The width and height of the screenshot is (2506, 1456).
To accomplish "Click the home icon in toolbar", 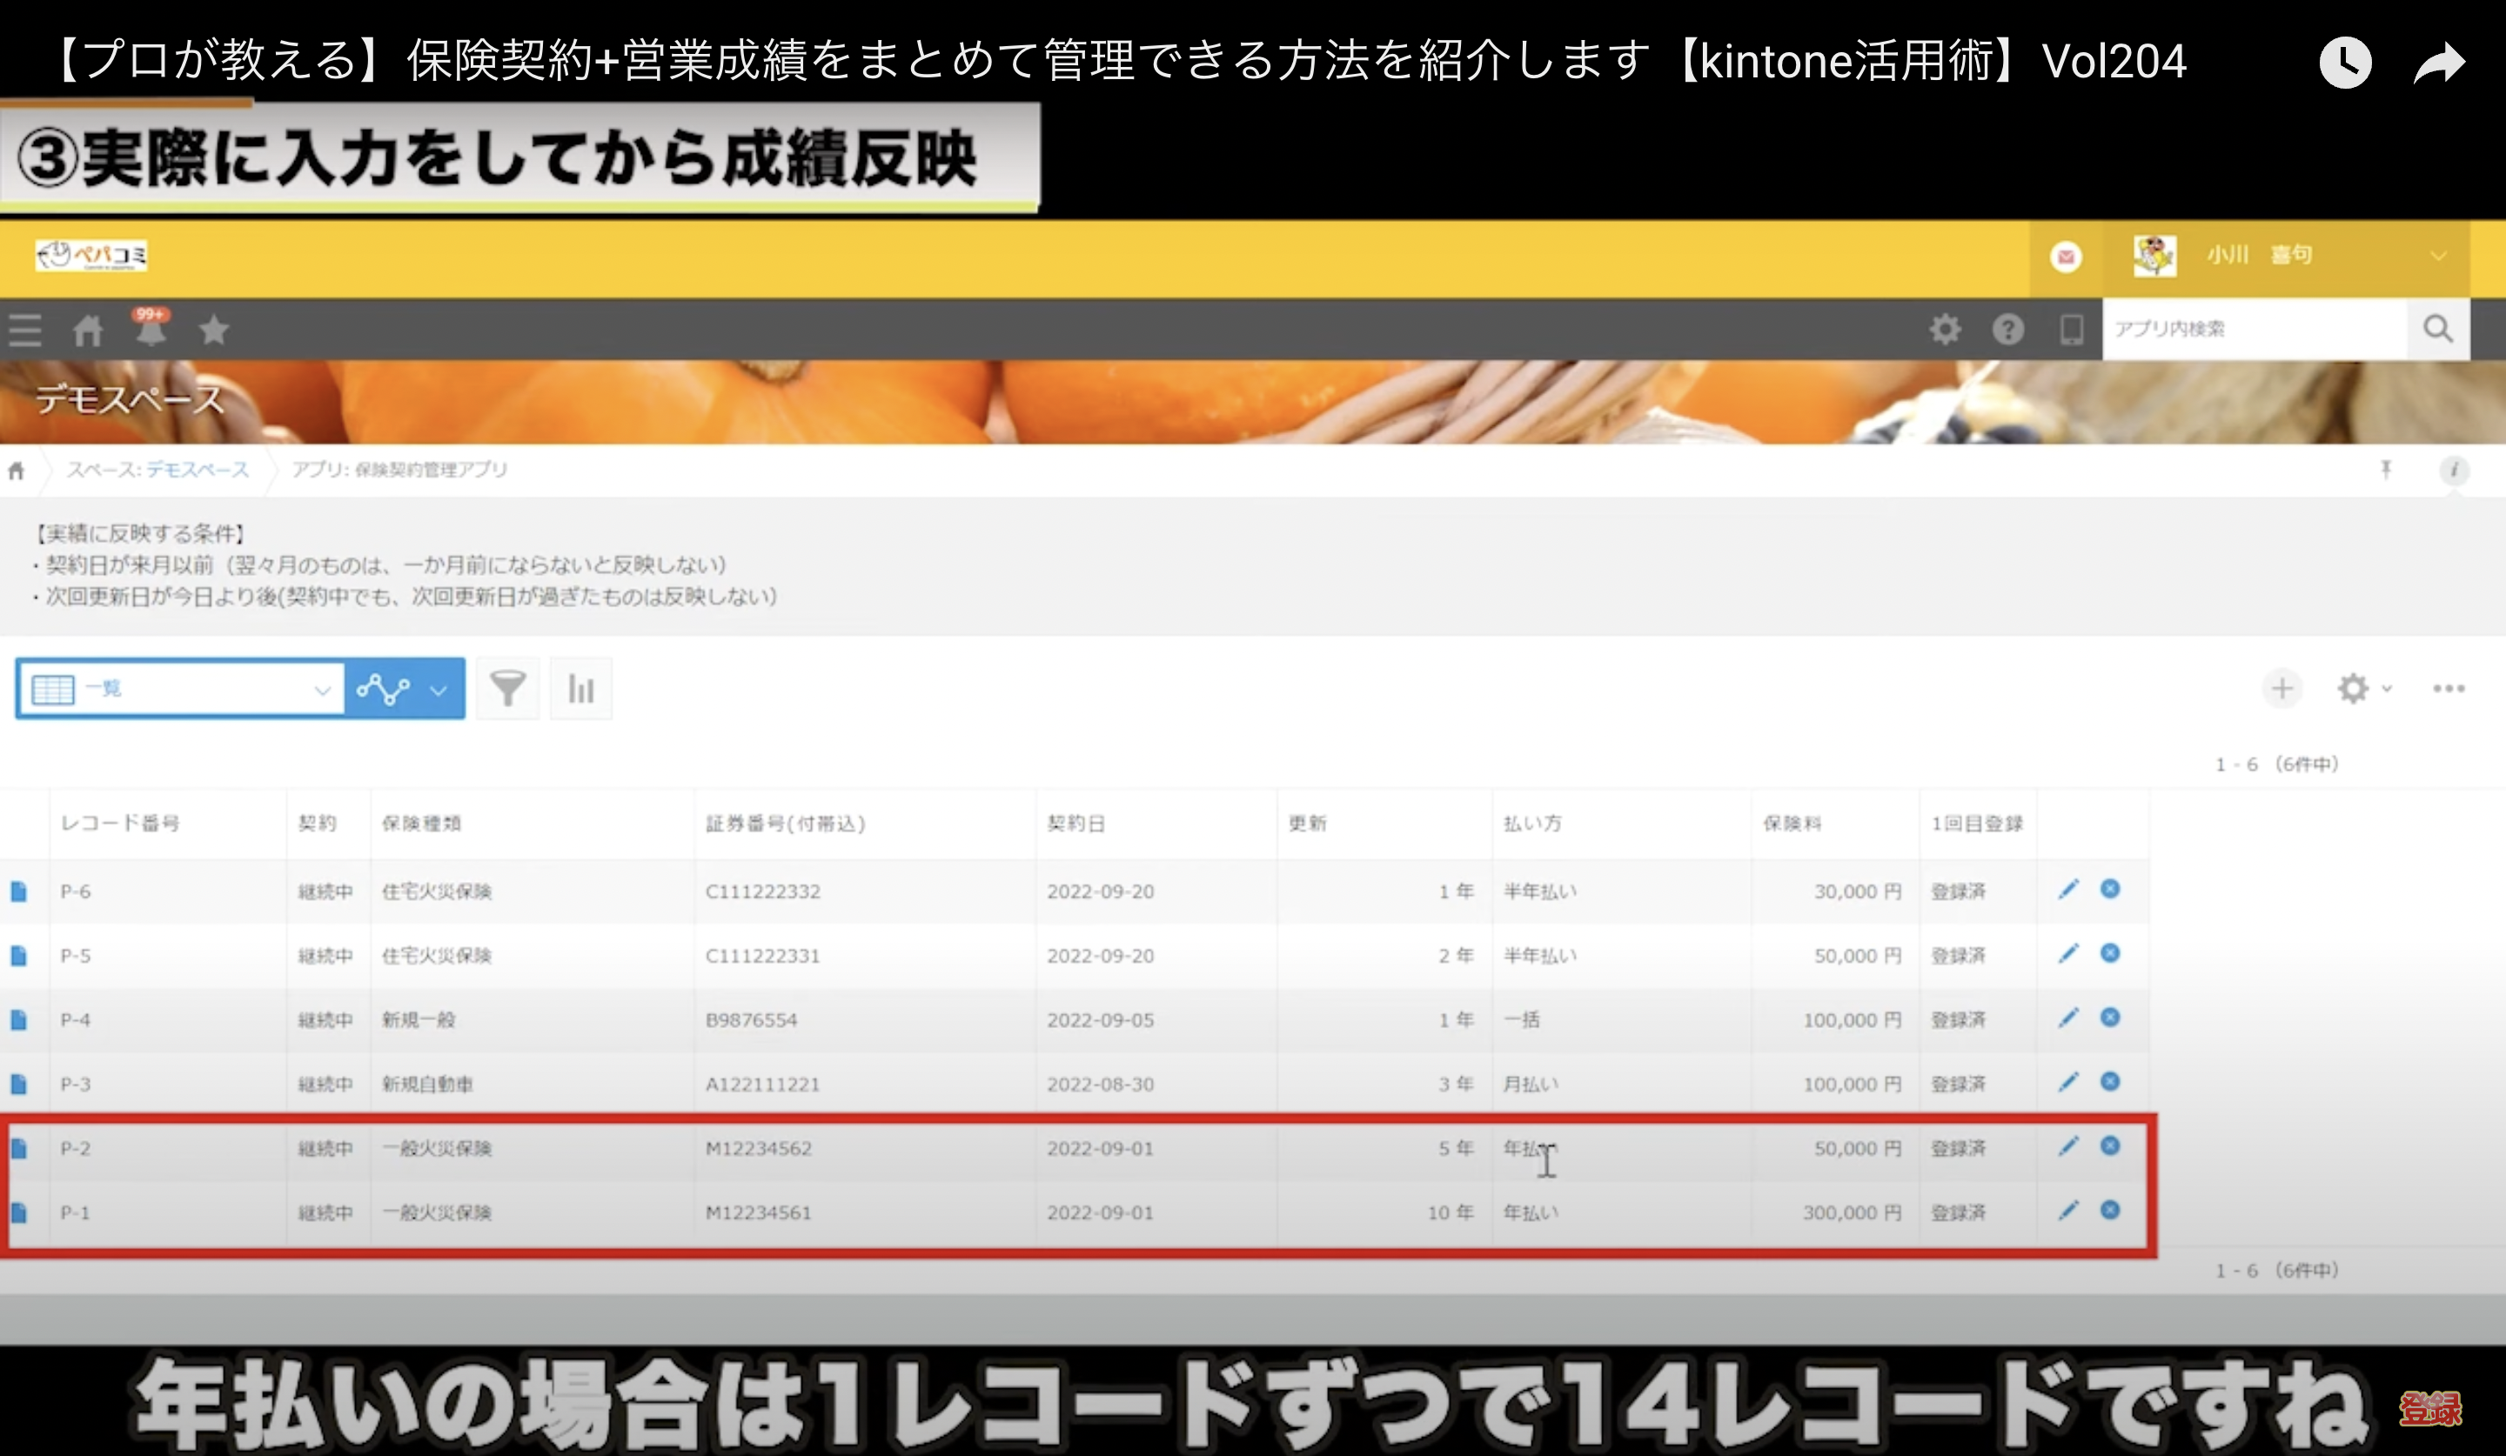I will 88,330.
